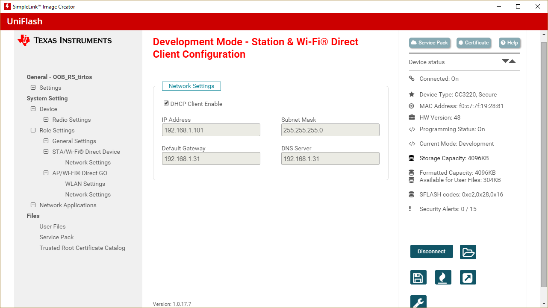Click the Subnet Mask field

(x=330, y=130)
